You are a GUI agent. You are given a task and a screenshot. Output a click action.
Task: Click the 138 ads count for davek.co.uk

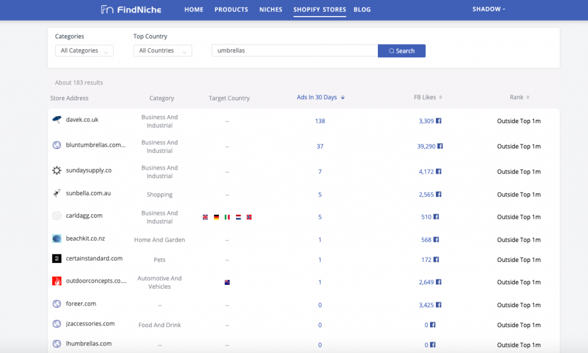(320, 121)
